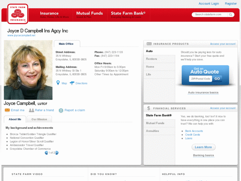Click the phone number (847) 223-1133
The height and width of the screenshot is (181, 241).
point(114,52)
